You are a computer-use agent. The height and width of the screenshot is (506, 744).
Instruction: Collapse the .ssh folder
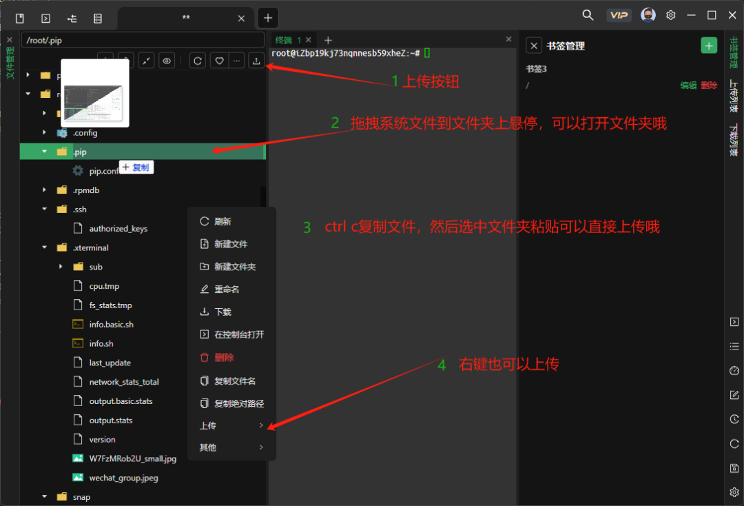(43, 209)
